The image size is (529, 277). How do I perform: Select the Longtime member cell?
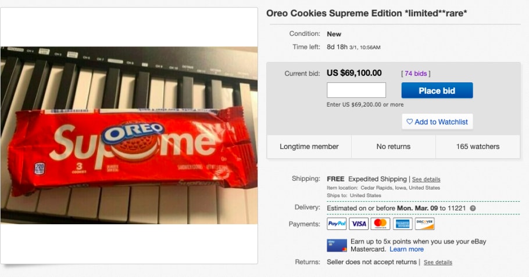coord(308,147)
